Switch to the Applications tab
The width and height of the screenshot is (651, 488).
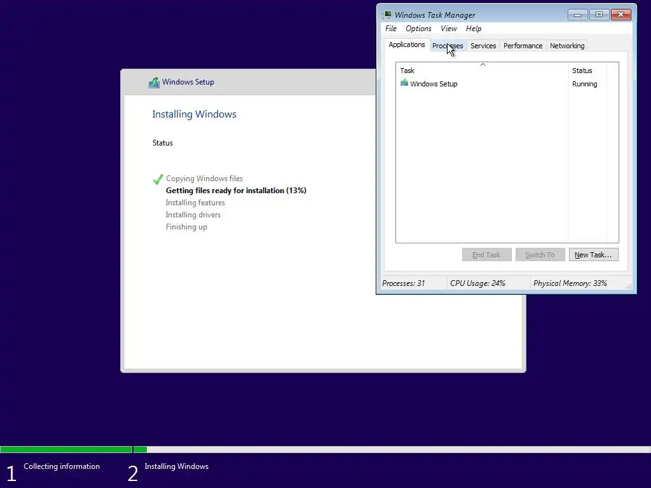(x=406, y=45)
